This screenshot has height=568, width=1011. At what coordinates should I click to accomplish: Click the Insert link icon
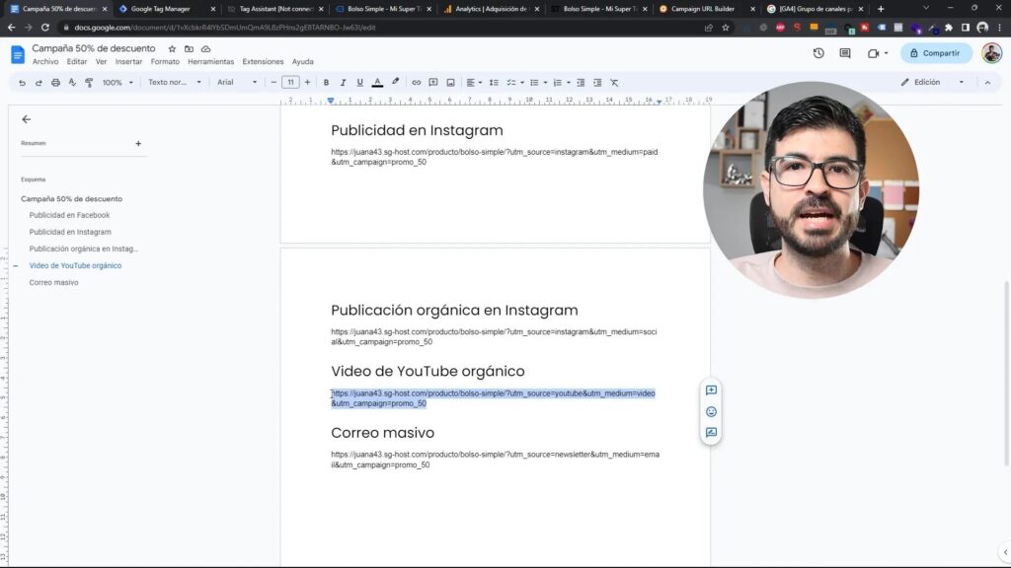[x=416, y=83]
